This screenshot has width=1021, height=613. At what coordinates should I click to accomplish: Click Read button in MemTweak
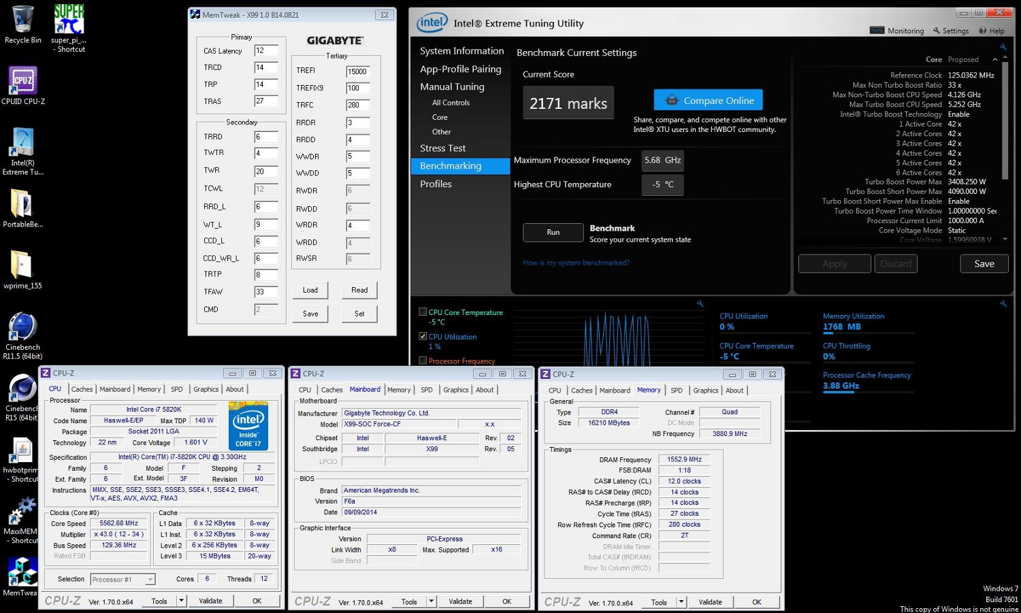pos(359,290)
